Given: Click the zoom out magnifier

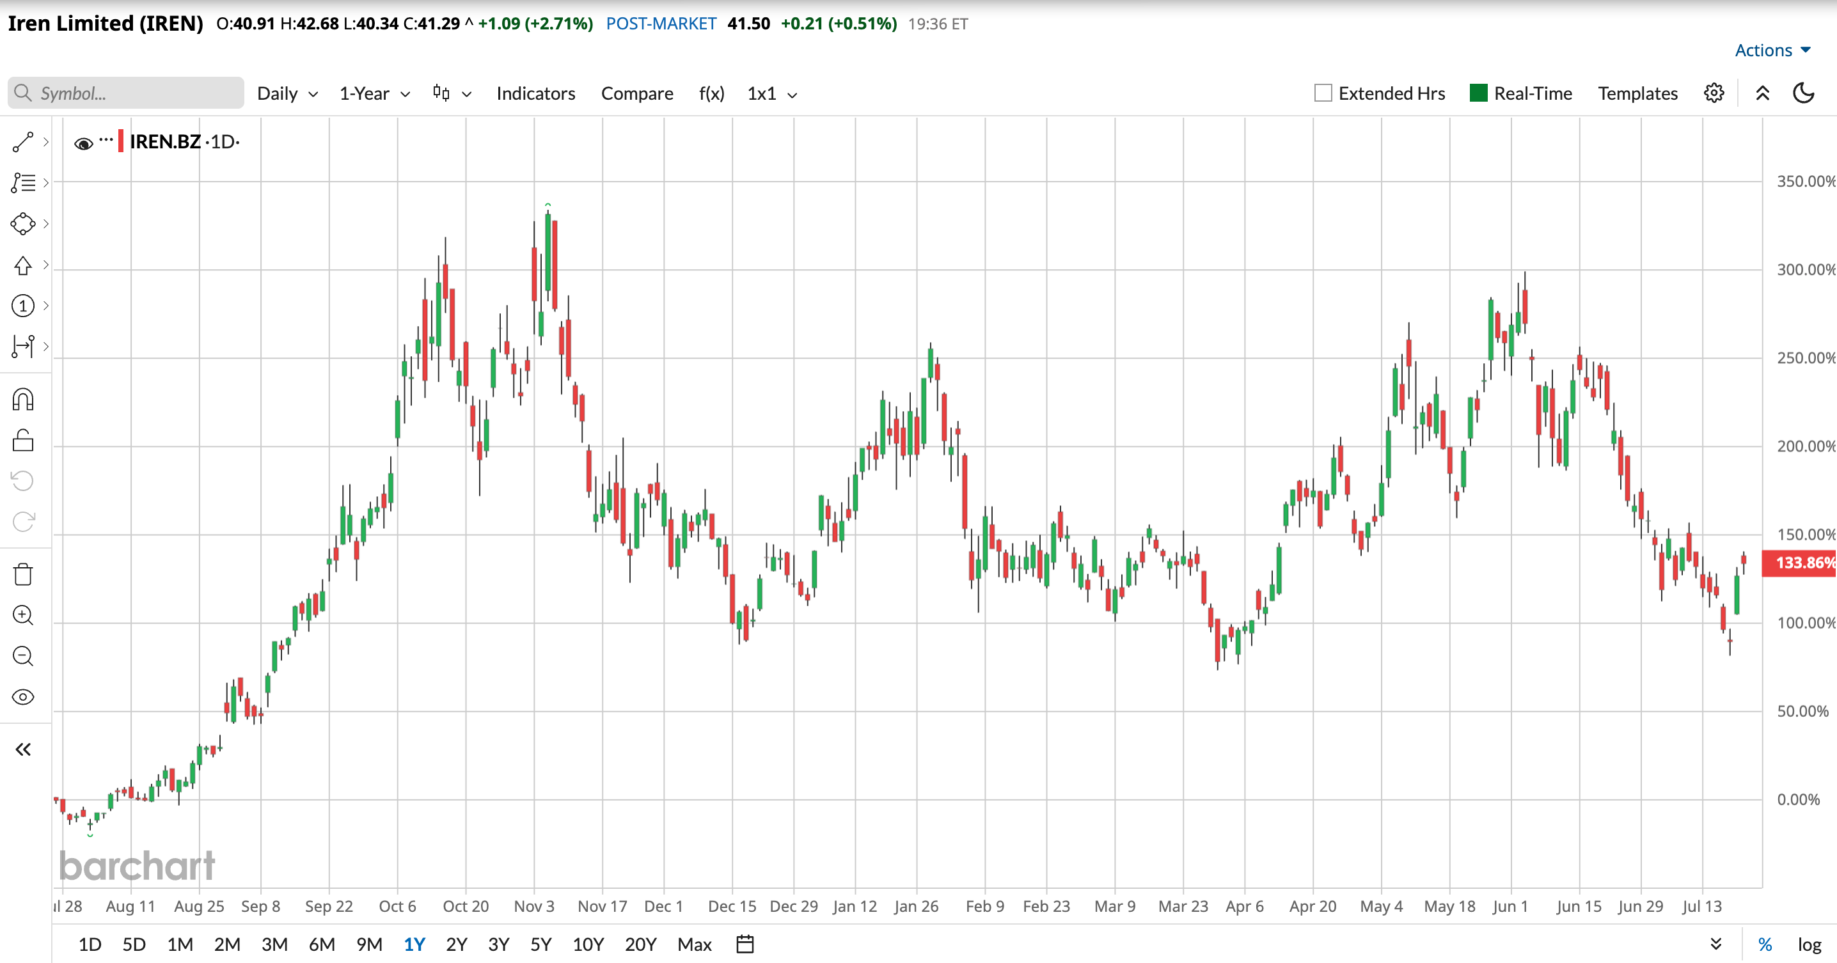Looking at the screenshot, I should click(23, 656).
